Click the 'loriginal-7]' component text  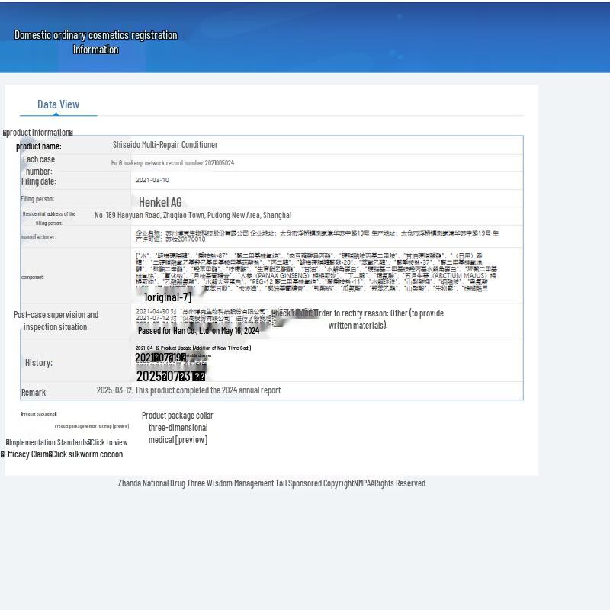click(168, 297)
